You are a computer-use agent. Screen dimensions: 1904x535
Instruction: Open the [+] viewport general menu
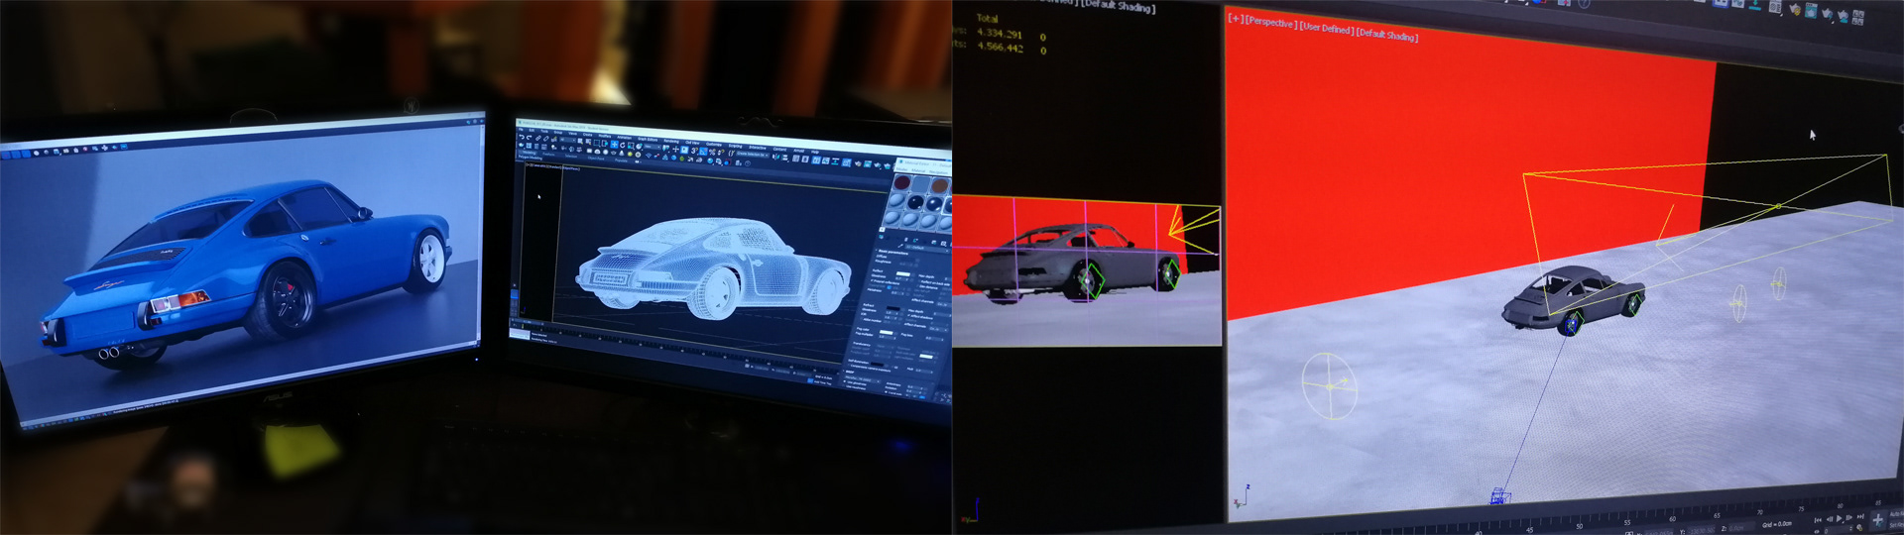click(1235, 18)
